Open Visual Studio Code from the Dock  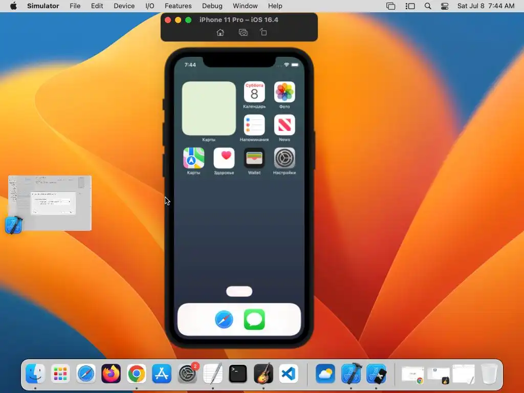click(x=289, y=373)
